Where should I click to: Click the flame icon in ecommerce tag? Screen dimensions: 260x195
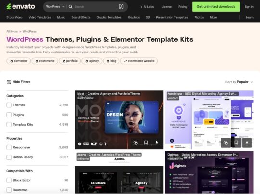pos(37,61)
